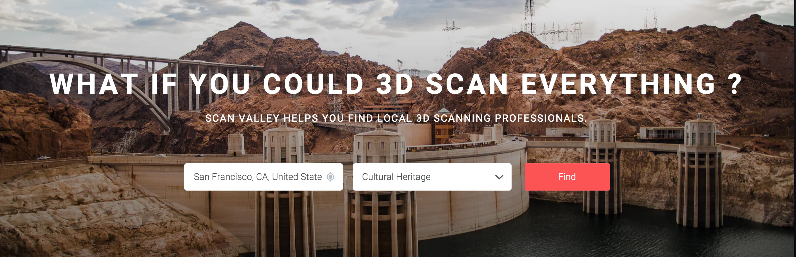Screen dimensions: 796x257
Task: Click the red Find button
Action: tap(567, 177)
